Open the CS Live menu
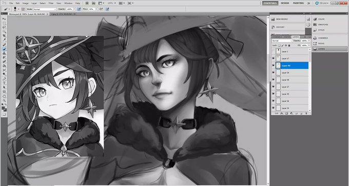This screenshot has width=349, height=186. coord(322,3)
